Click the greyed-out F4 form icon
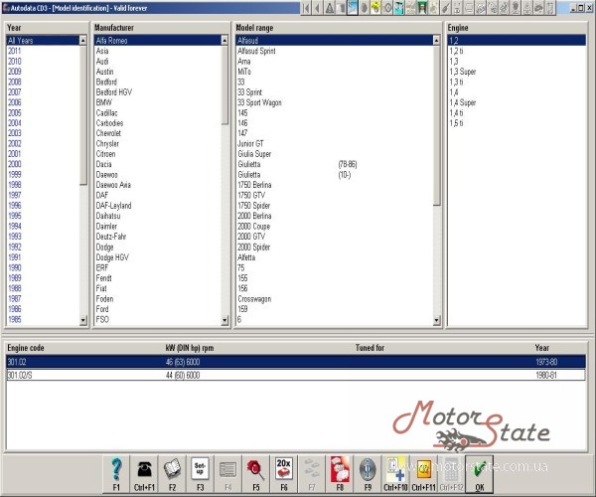This screenshot has height=497, width=596. pyautogui.click(x=228, y=474)
